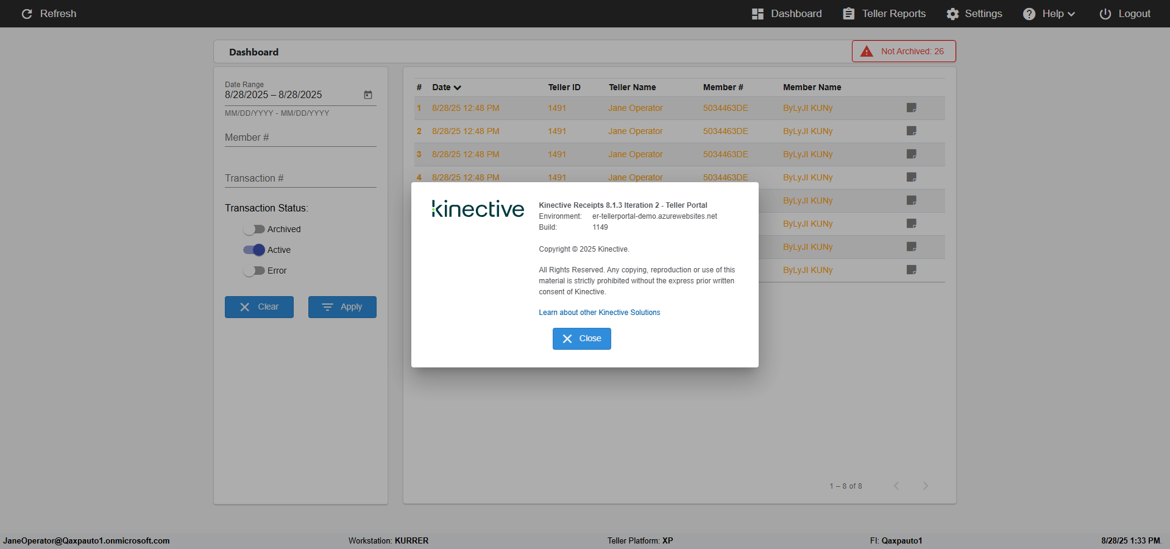Open note icon for transaction row 2
The width and height of the screenshot is (1170, 549).
click(912, 131)
